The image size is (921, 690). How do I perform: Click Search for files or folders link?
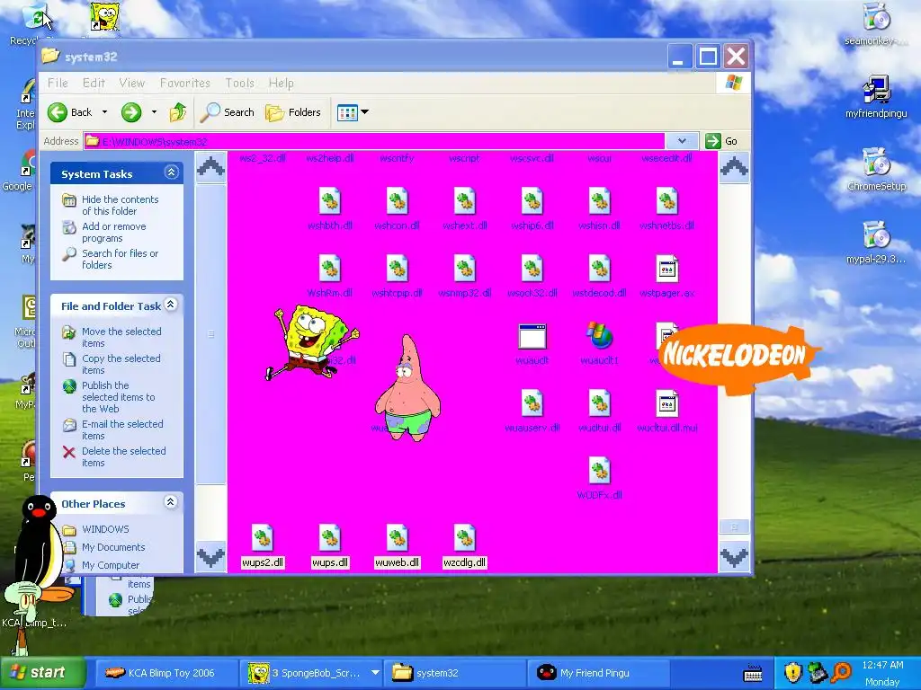tap(120, 259)
